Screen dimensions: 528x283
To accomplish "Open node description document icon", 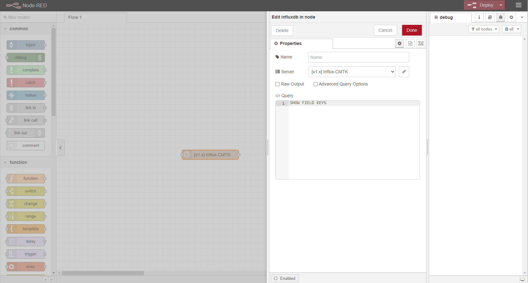I will [410, 43].
